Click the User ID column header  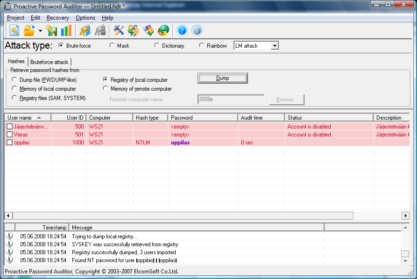point(69,118)
